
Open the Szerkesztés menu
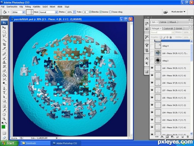12,7
